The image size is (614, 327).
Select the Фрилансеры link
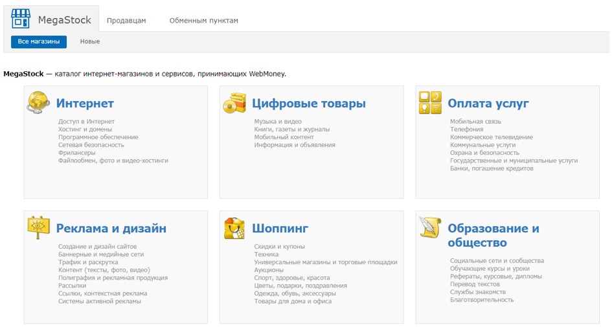76,153
